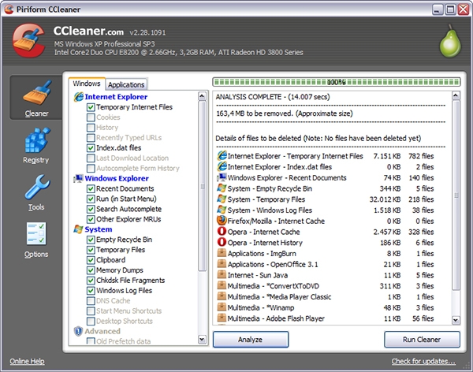The height and width of the screenshot is (372, 473).
Task: Open the Online Help link
Action: click(27, 361)
